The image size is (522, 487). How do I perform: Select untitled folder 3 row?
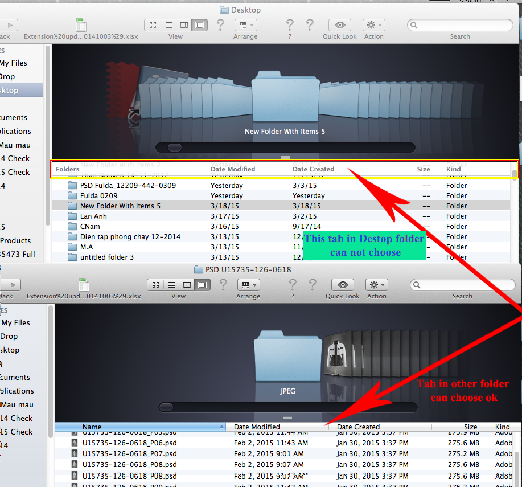(x=281, y=257)
